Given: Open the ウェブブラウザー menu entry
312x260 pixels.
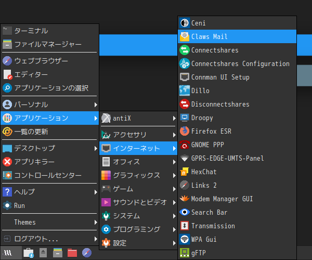Looking at the screenshot, I should click(x=50, y=61).
